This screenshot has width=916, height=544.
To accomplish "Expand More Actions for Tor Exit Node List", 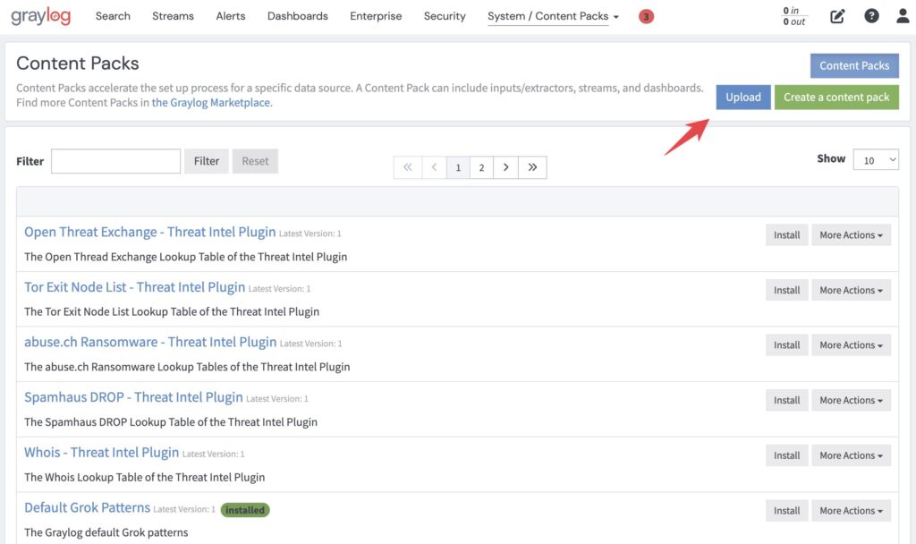I will pyautogui.click(x=851, y=290).
